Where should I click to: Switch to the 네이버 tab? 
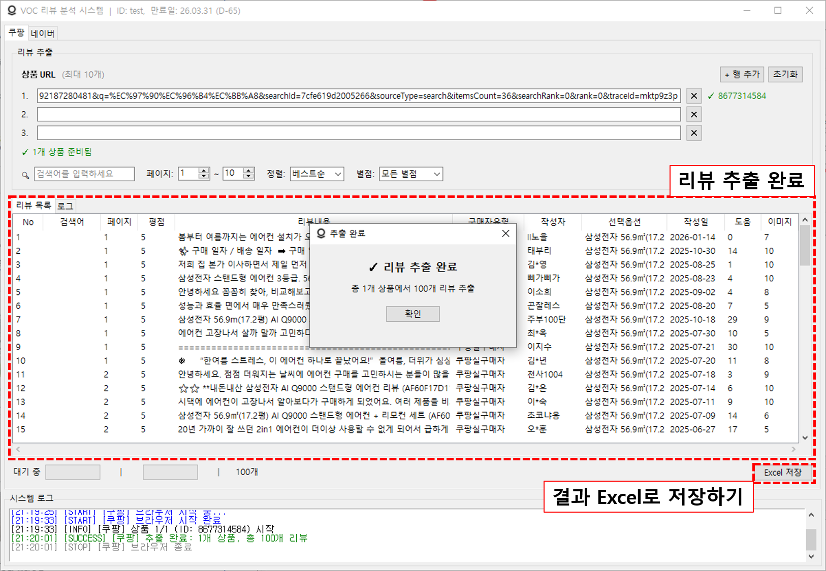pos(43,33)
